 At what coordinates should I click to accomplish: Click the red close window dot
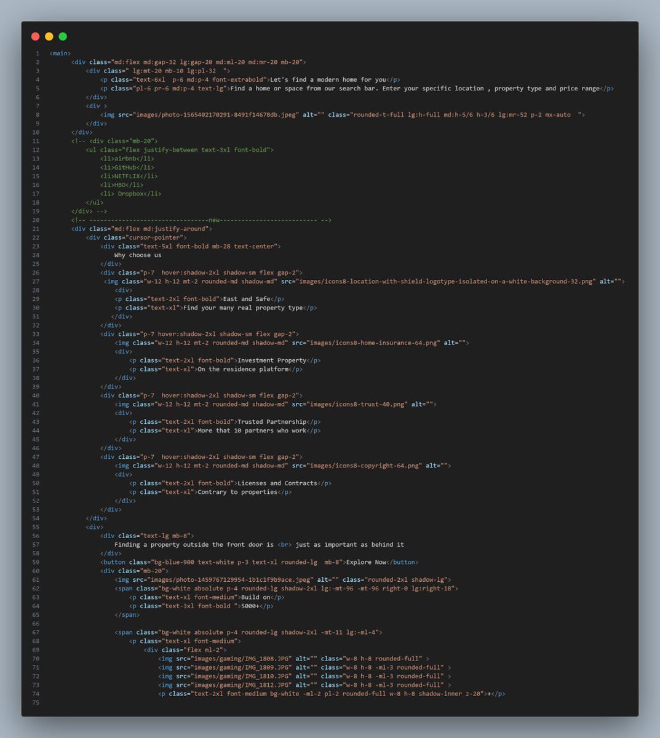click(x=35, y=37)
